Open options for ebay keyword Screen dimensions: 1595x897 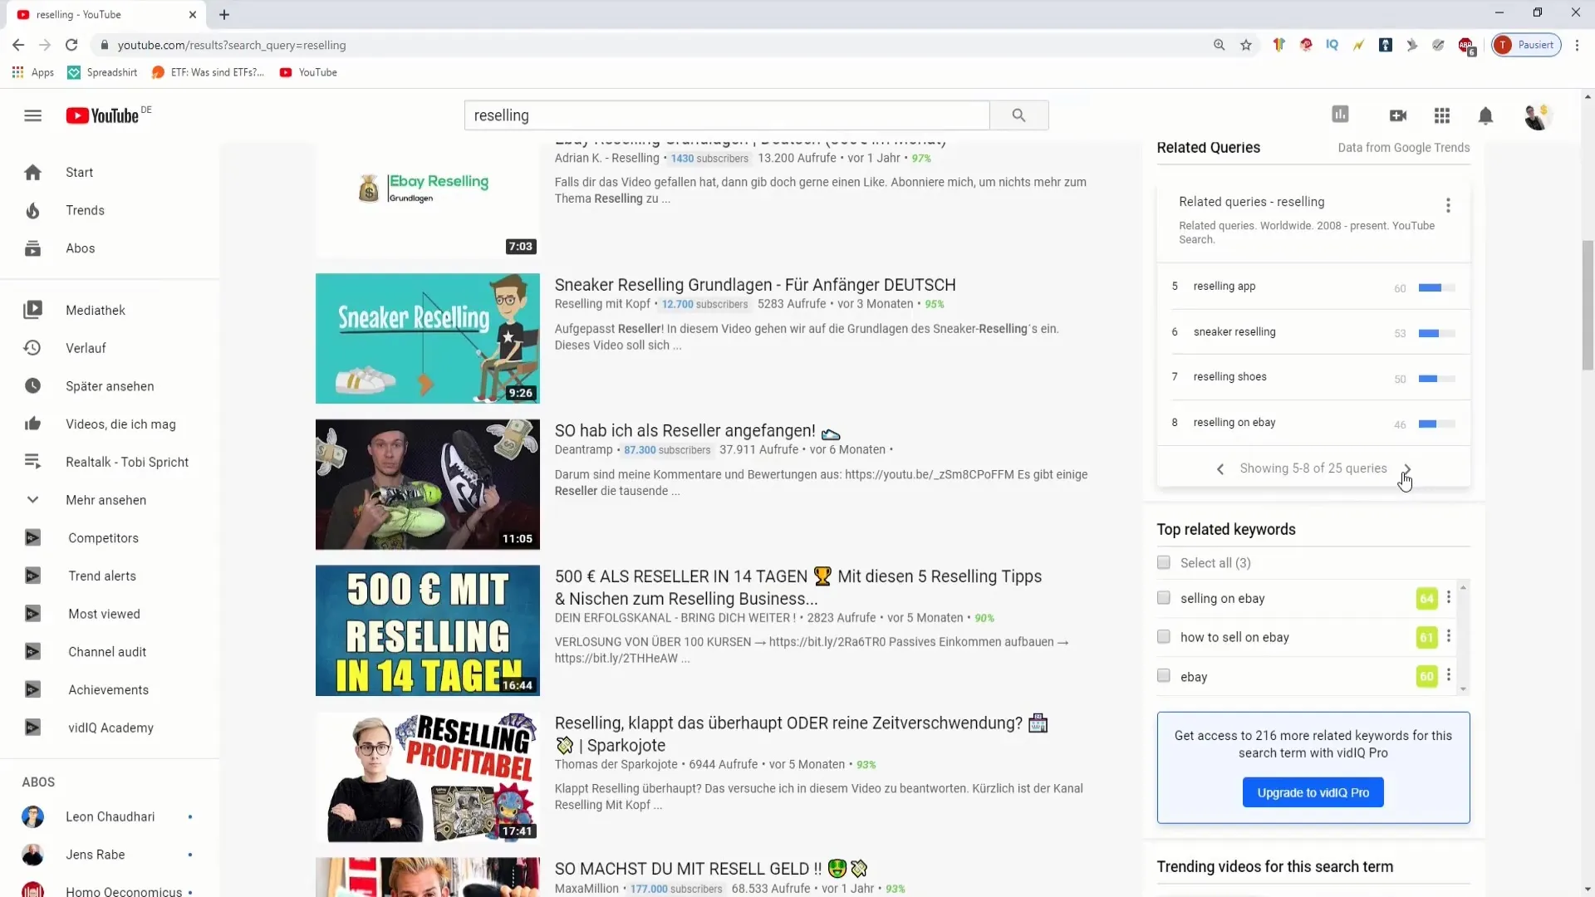1449,675
